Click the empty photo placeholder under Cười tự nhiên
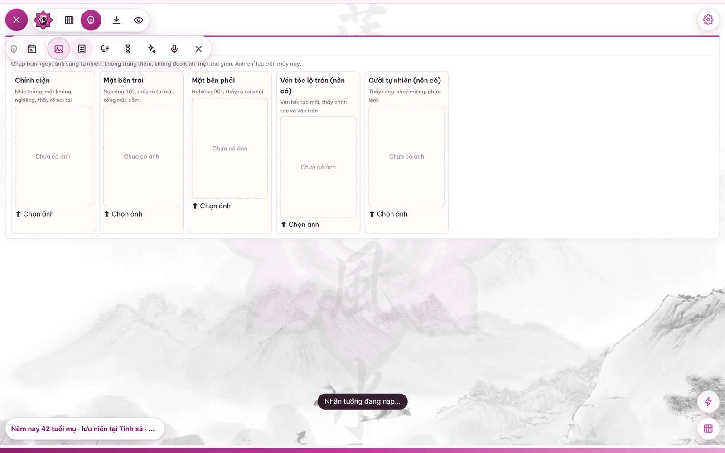Viewport: 725px width, 453px height. point(406,156)
